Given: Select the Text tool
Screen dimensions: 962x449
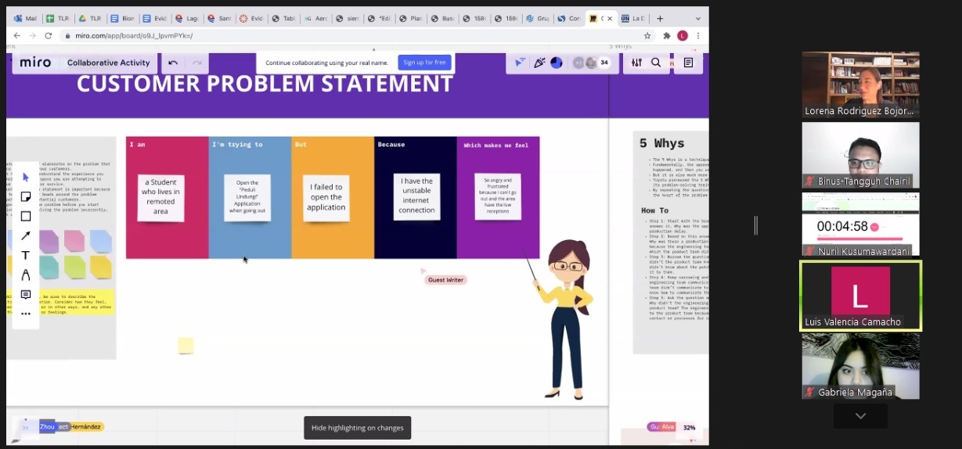Looking at the screenshot, I should pyautogui.click(x=26, y=256).
